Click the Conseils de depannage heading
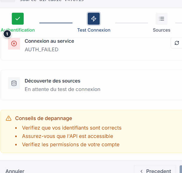Viewport: 182px width, 173px height. tap(44, 118)
